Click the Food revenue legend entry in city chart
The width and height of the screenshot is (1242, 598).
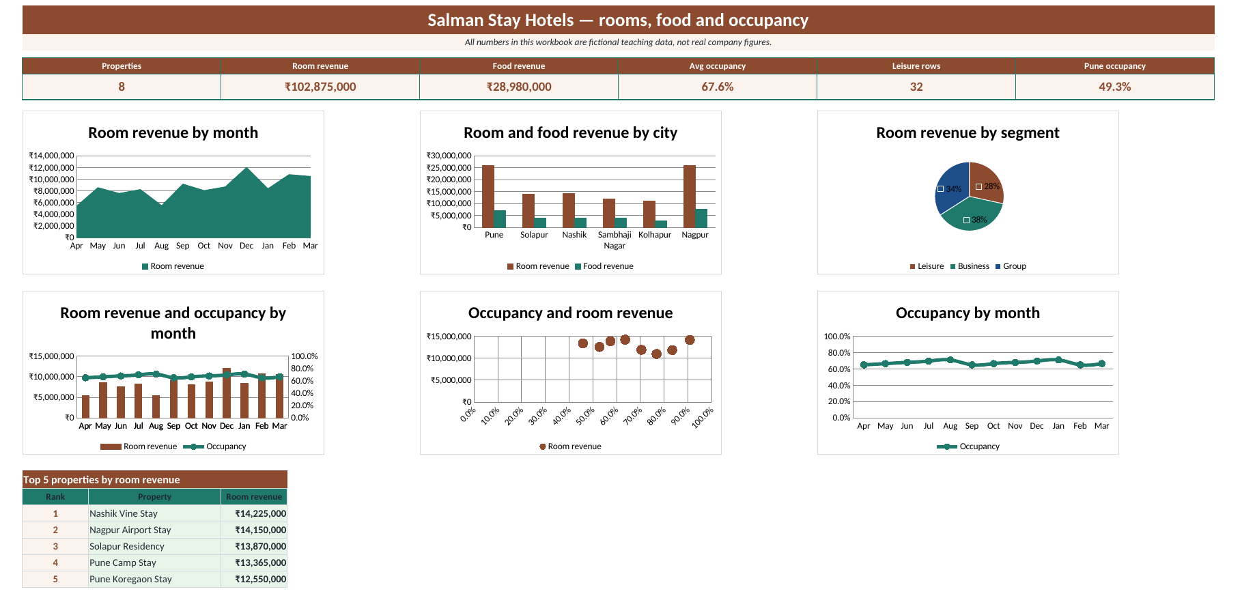pyautogui.click(x=604, y=266)
